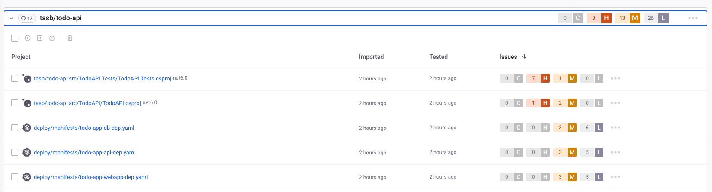712x192 pixels.
Task: Click the play (activate) icon in toolbar
Action: 28,38
